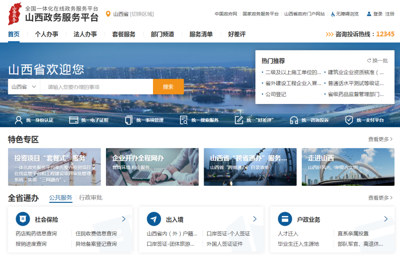Select the 统一"好差评" rating icon
This screenshot has width=400, height=255.
[x=239, y=120]
